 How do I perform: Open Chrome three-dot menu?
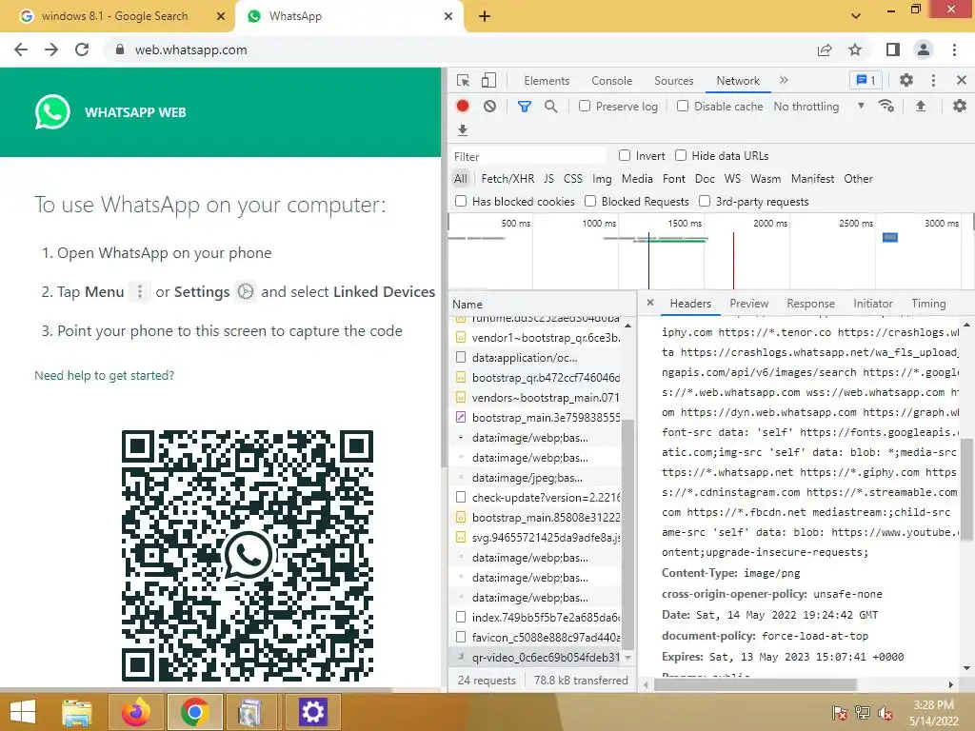(954, 49)
